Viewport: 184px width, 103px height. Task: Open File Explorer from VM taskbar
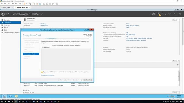[x=16, y=96]
